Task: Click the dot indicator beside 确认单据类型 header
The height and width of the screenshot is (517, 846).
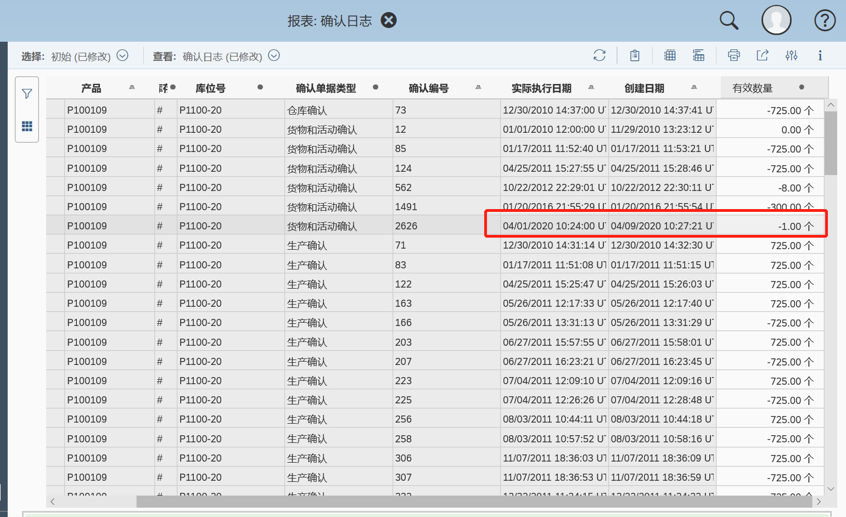Action: (376, 87)
